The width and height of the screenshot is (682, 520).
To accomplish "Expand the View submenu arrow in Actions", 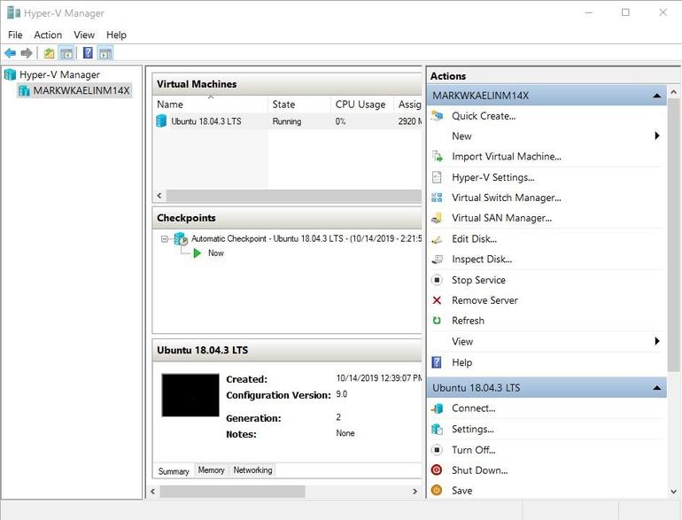I will pyautogui.click(x=657, y=341).
